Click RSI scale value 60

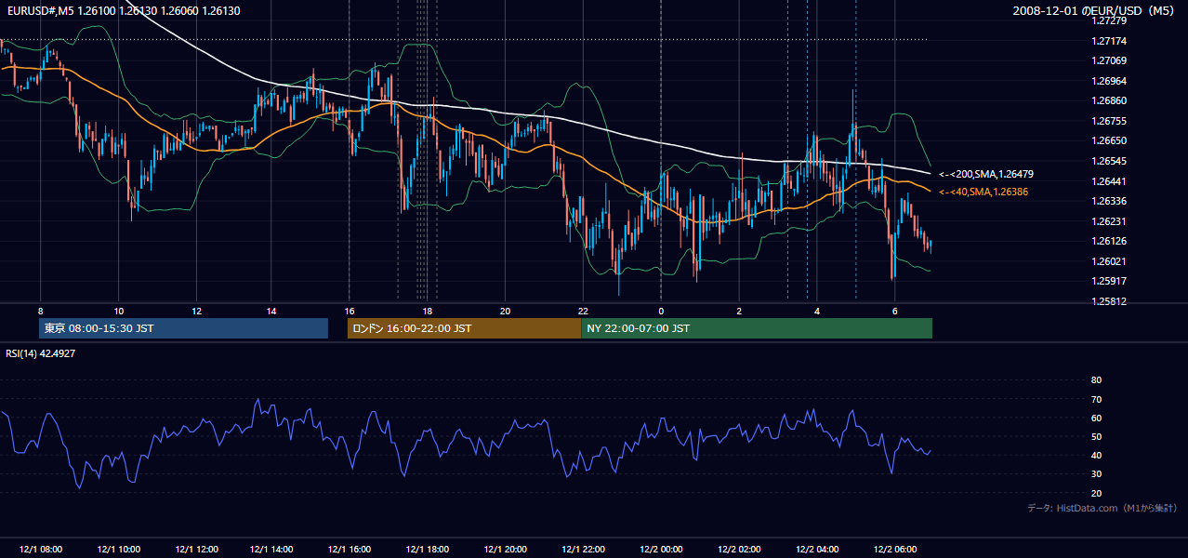tap(1096, 418)
